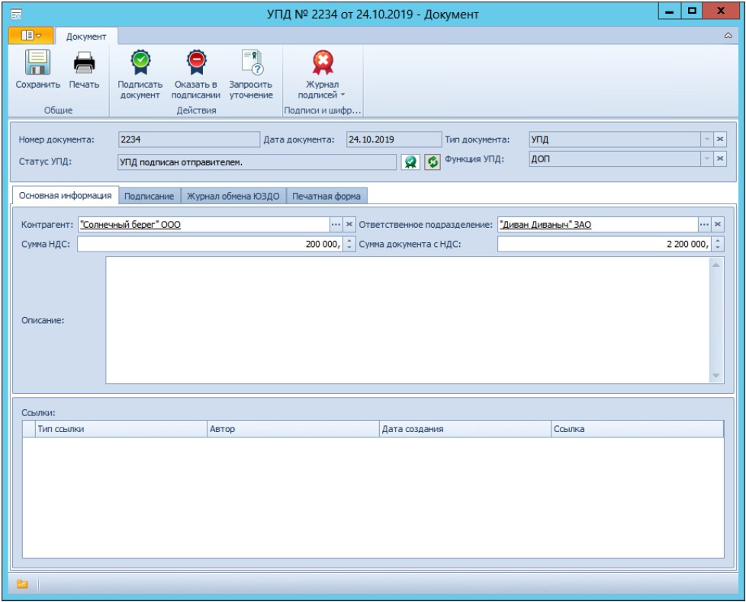Viewport: 746px width, 602px height.
Task: Click the Действия ribbon group label
Action: (196, 110)
